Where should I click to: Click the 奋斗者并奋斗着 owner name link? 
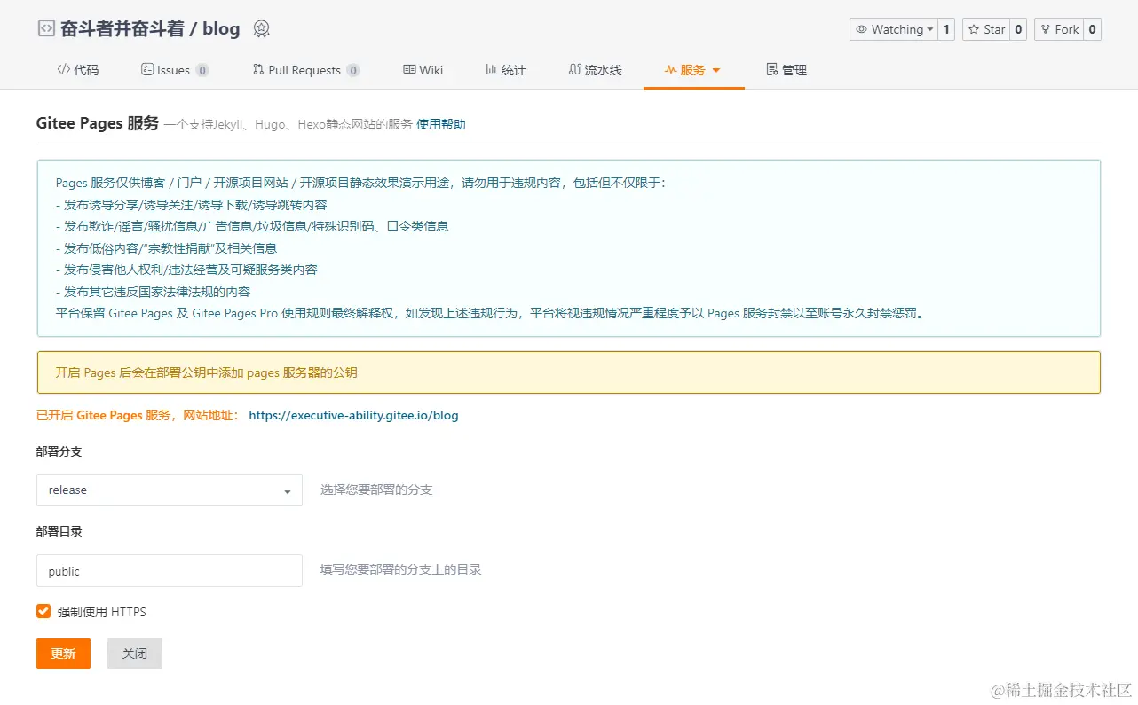(x=122, y=28)
